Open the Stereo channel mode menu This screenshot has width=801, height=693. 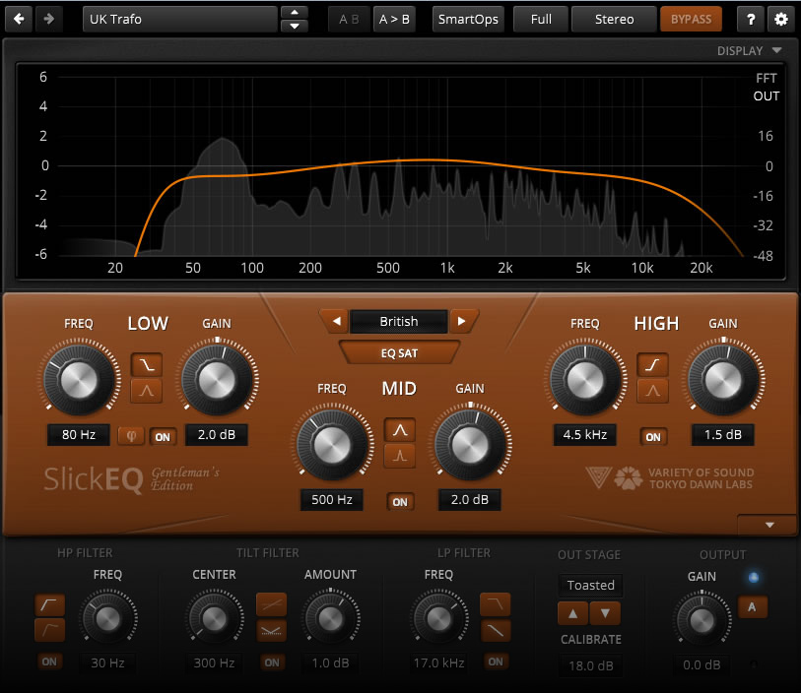(x=614, y=20)
